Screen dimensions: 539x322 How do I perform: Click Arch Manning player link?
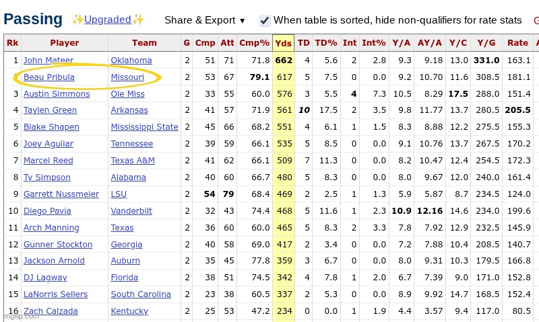pos(52,228)
